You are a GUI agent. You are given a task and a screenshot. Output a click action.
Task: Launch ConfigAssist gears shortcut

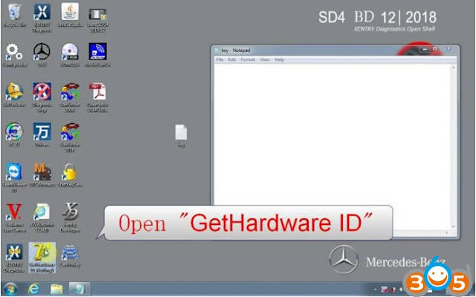tap(14, 55)
